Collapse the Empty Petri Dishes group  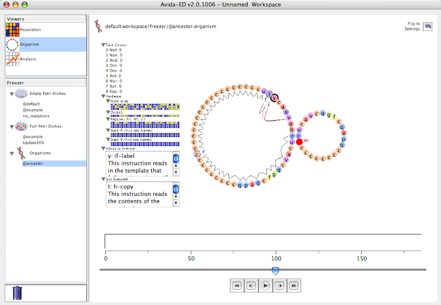(x=12, y=94)
